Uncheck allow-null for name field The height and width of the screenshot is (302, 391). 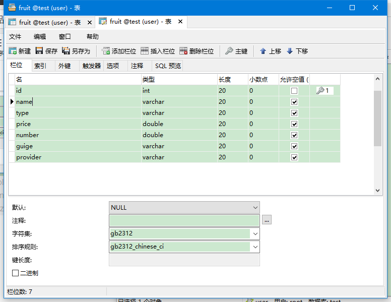(294, 102)
